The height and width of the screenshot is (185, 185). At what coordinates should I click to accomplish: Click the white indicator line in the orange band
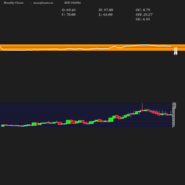pos(85,48)
